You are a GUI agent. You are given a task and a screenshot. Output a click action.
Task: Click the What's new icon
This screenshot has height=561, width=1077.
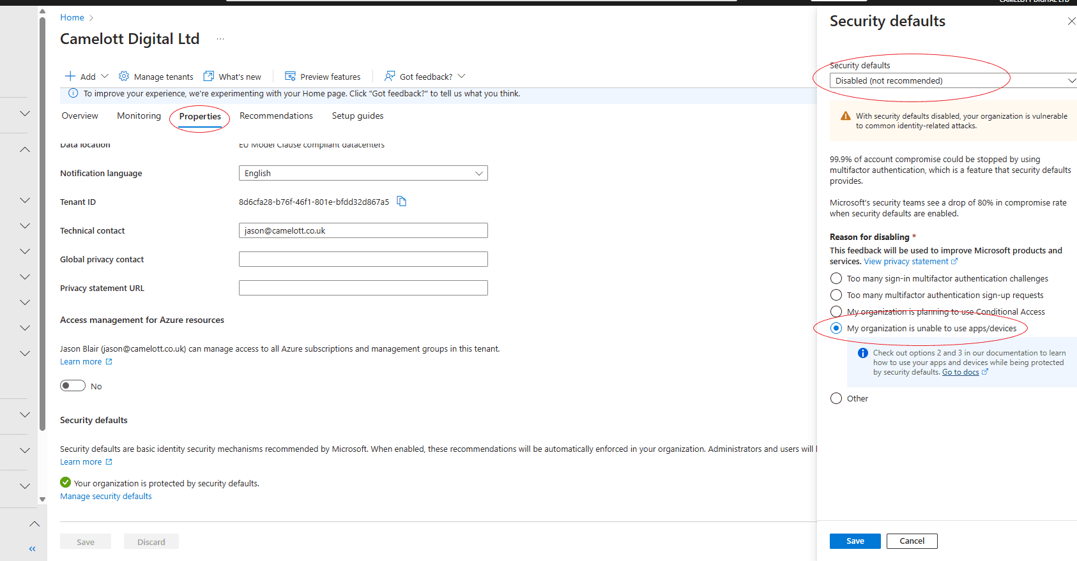tap(209, 77)
